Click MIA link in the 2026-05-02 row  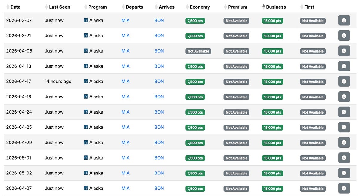coord(126,173)
